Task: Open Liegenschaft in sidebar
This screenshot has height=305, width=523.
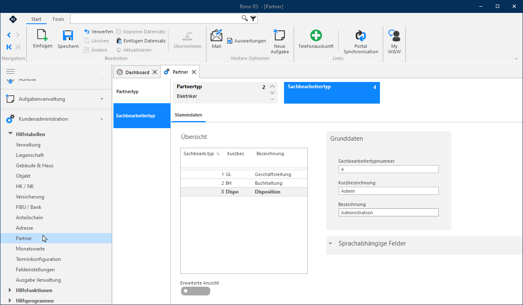Action: click(x=30, y=155)
